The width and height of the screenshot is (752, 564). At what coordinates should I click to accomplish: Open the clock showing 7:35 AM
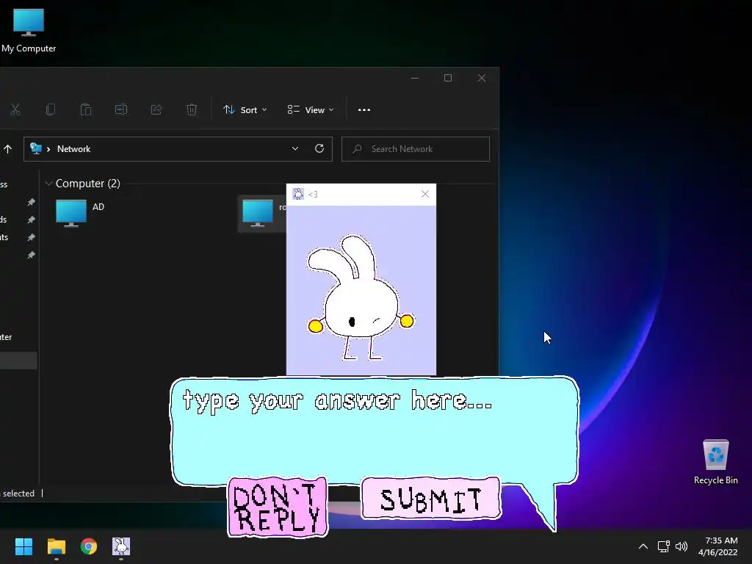click(718, 546)
